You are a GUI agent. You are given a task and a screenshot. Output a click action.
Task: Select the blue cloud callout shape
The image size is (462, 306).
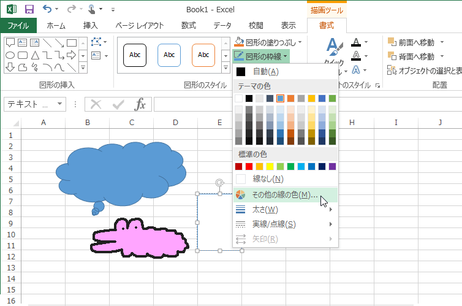pos(121,174)
